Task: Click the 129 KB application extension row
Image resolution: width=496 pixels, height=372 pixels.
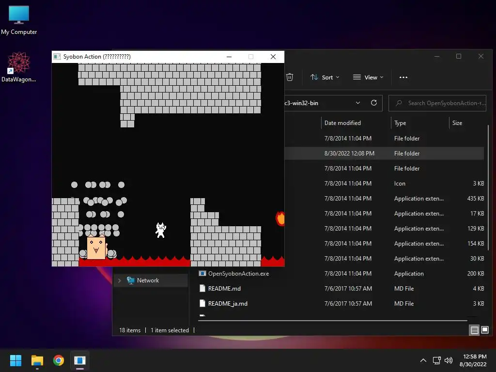Action: 384,229
